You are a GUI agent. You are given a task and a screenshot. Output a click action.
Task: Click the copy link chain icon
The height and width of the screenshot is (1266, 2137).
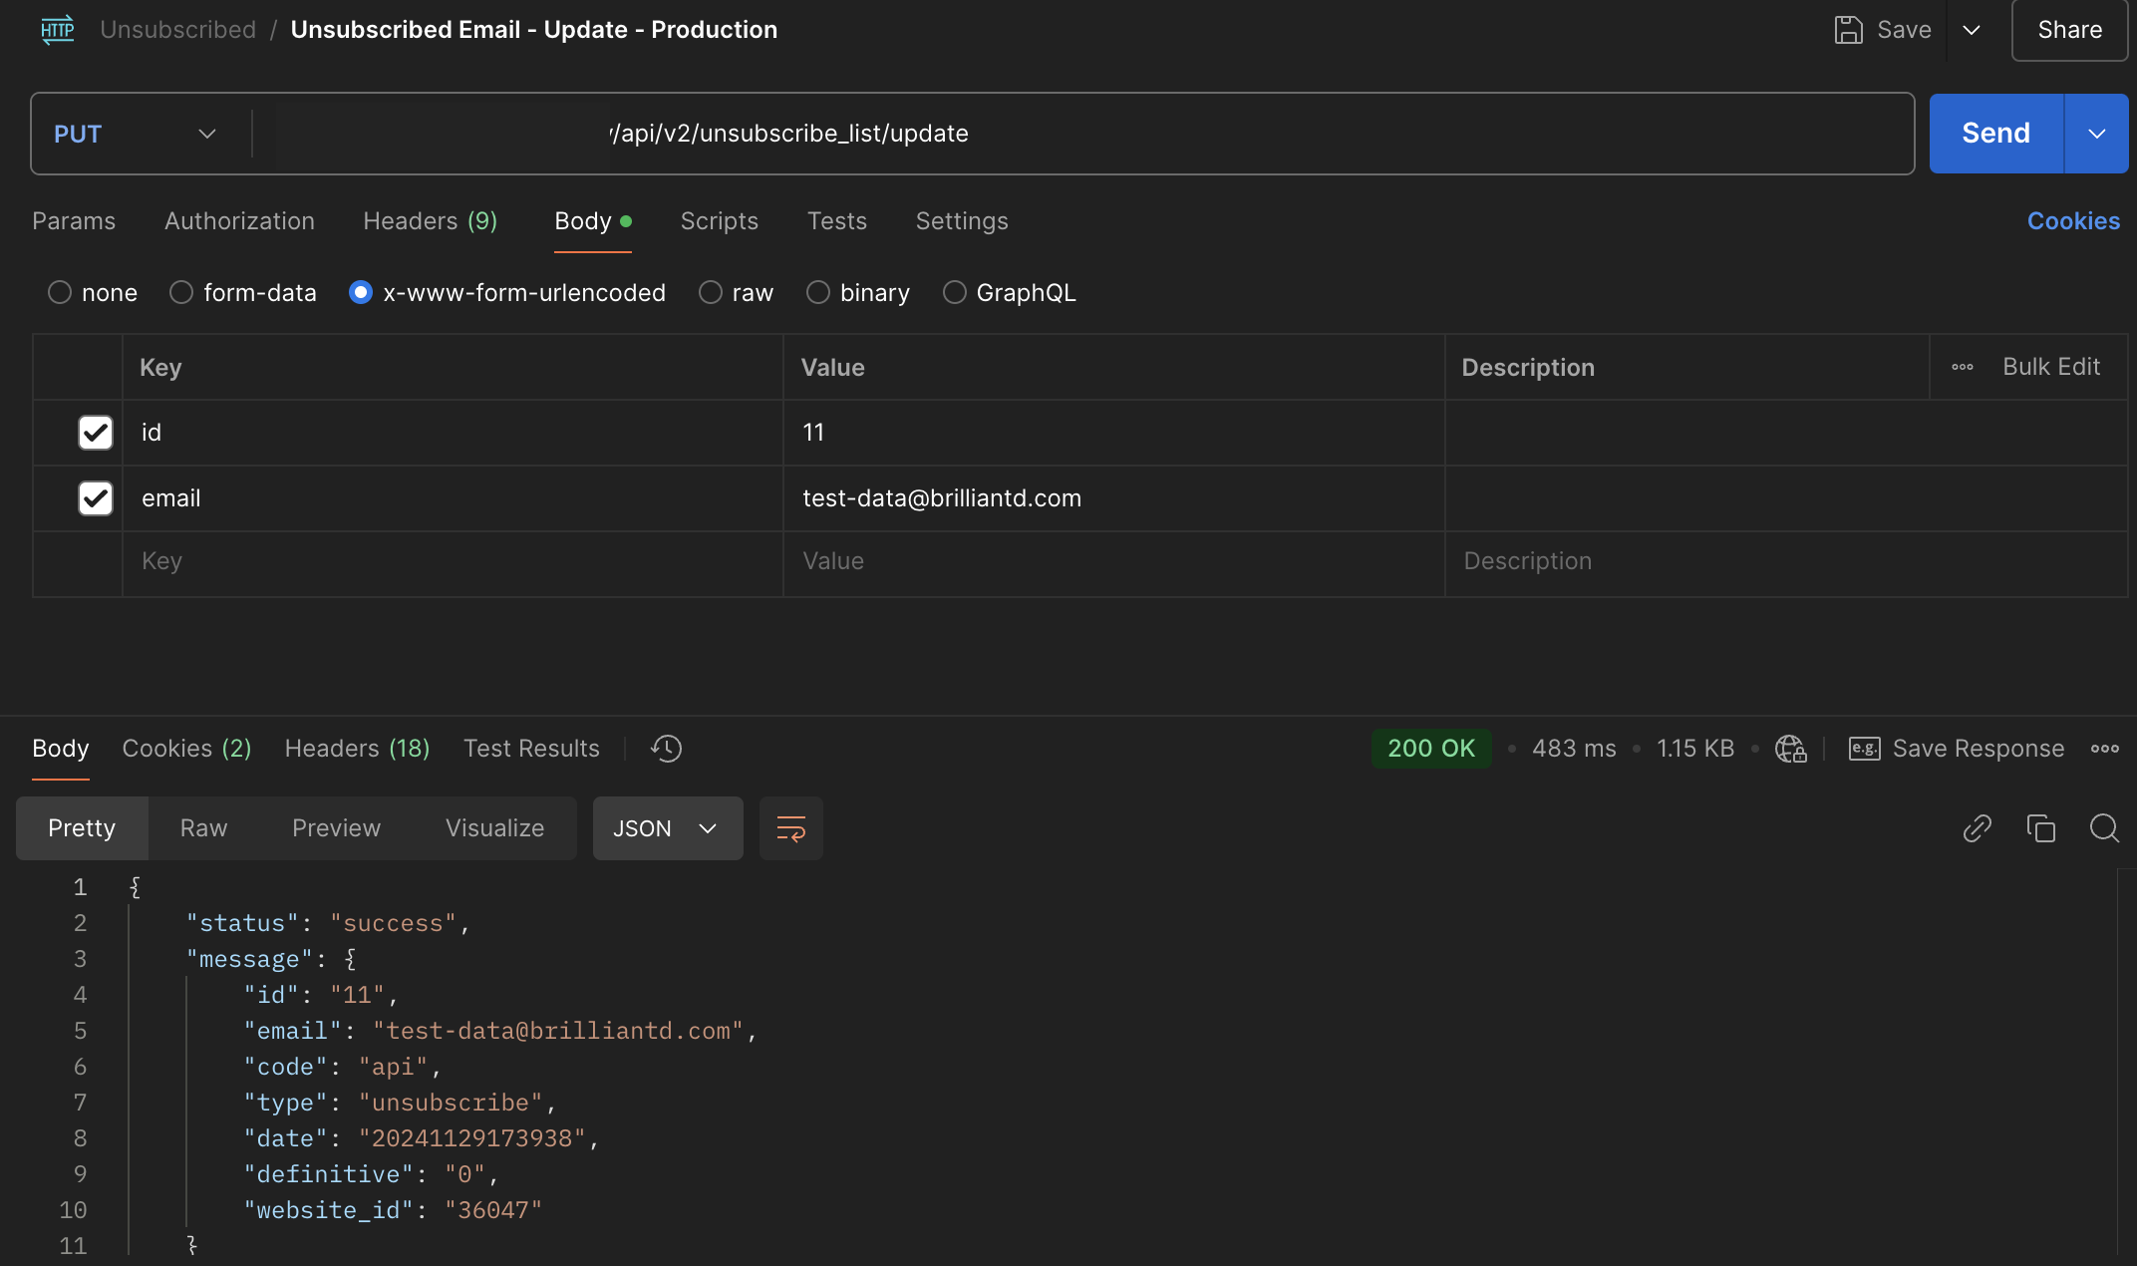click(x=1977, y=828)
